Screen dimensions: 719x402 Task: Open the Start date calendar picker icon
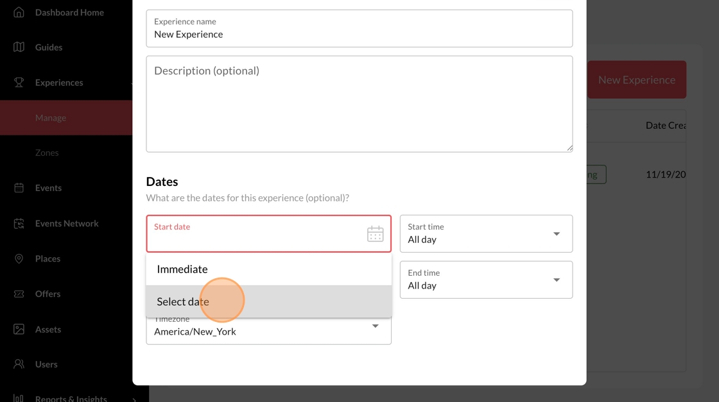[375, 234]
